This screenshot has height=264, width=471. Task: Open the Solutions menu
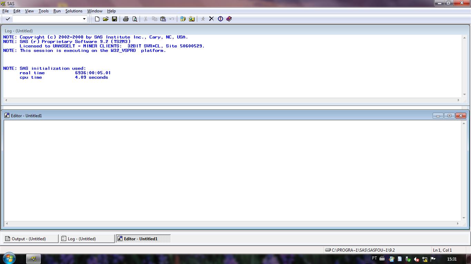[74, 11]
